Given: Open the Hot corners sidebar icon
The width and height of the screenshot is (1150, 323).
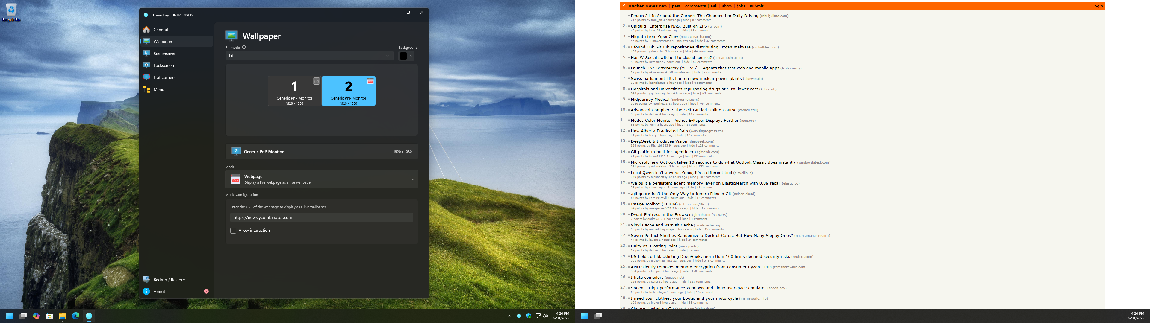Looking at the screenshot, I should coord(146,78).
